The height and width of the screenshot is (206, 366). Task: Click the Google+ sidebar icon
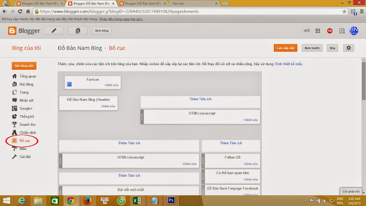click(x=14, y=108)
